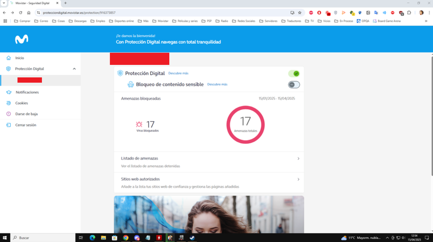Open Notificaciones in the sidebar
The height and width of the screenshot is (242, 433).
point(27,92)
